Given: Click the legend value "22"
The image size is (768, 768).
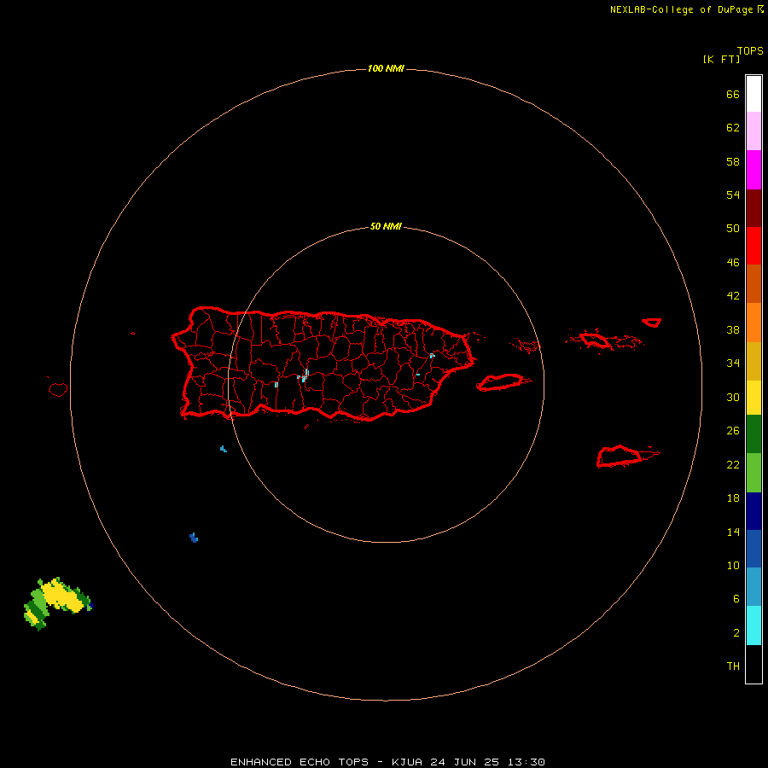Looking at the screenshot, I should pos(733,464).
